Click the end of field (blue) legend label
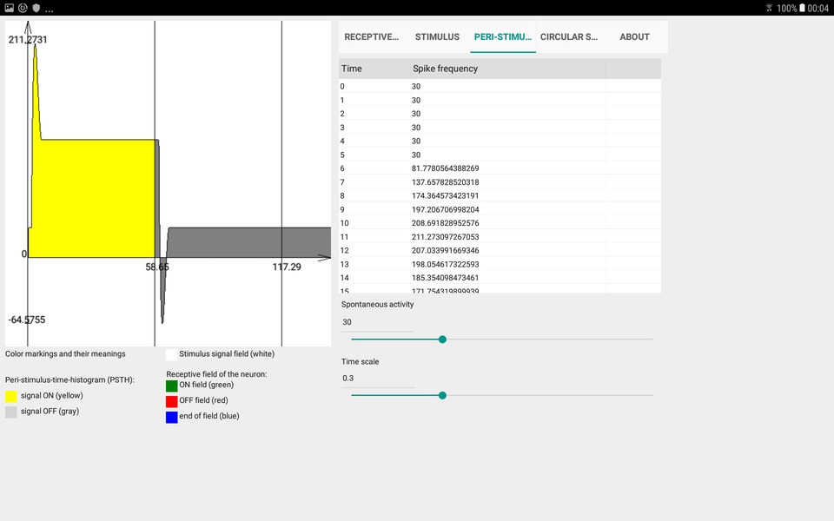834x521 pixels. [x=209, y=416]
